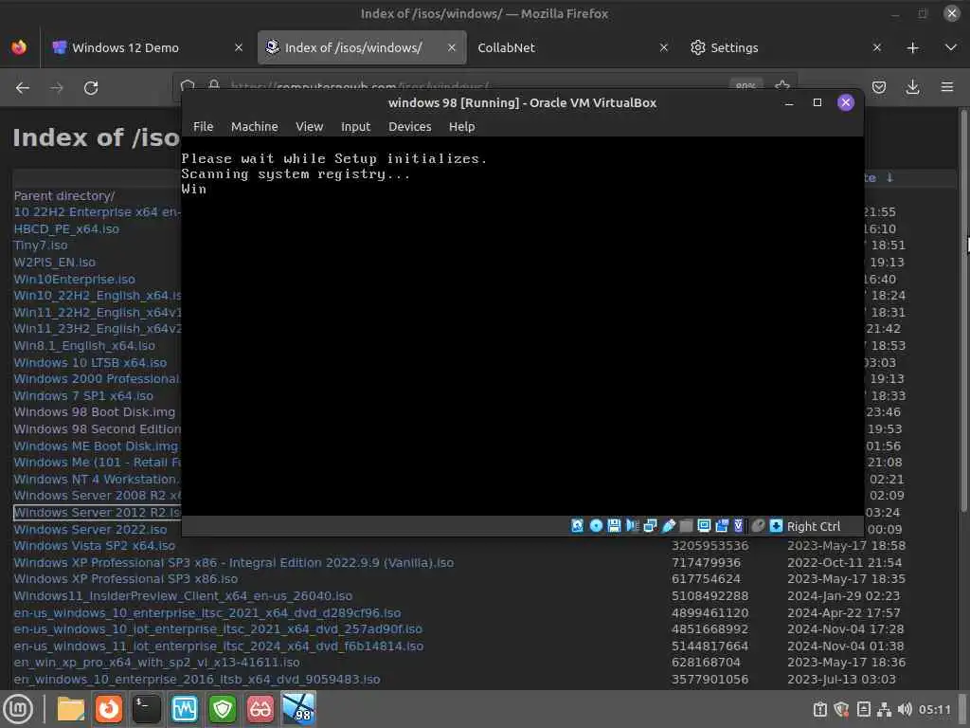Open Linux Mint start menu
Image resolution: width=970 pixels, height=728 pixels.
click(x=18, y=709)
